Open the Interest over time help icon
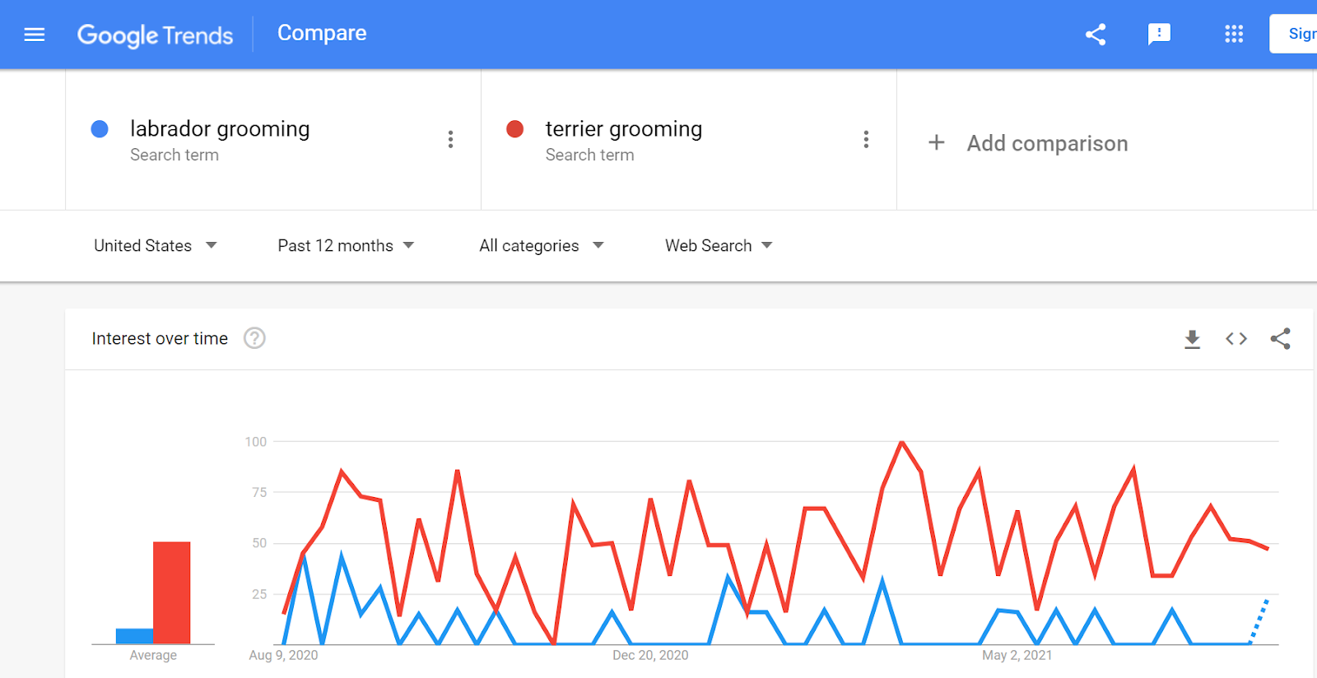Viewport: 1317px width, 678px height. [254, 338]
